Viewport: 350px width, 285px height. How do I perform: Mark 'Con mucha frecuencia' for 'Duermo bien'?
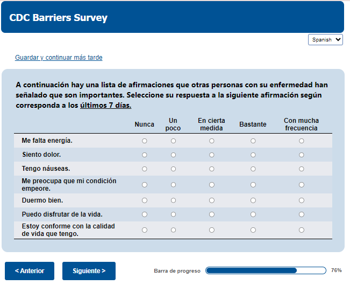[301, 200]
